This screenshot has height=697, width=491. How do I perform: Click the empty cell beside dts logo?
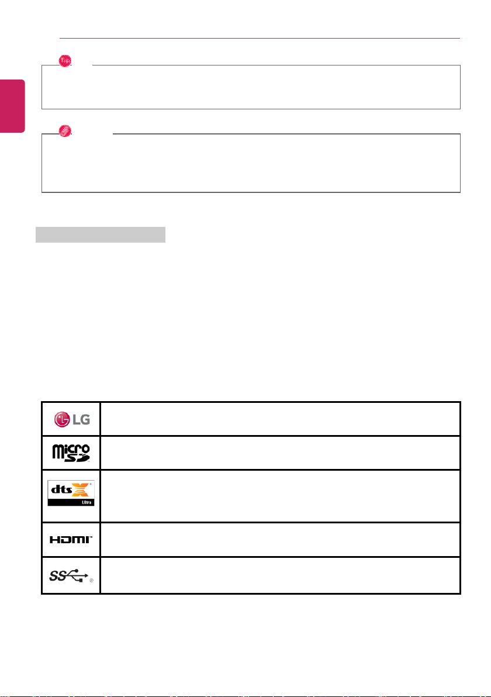click(x=280, y=496)
